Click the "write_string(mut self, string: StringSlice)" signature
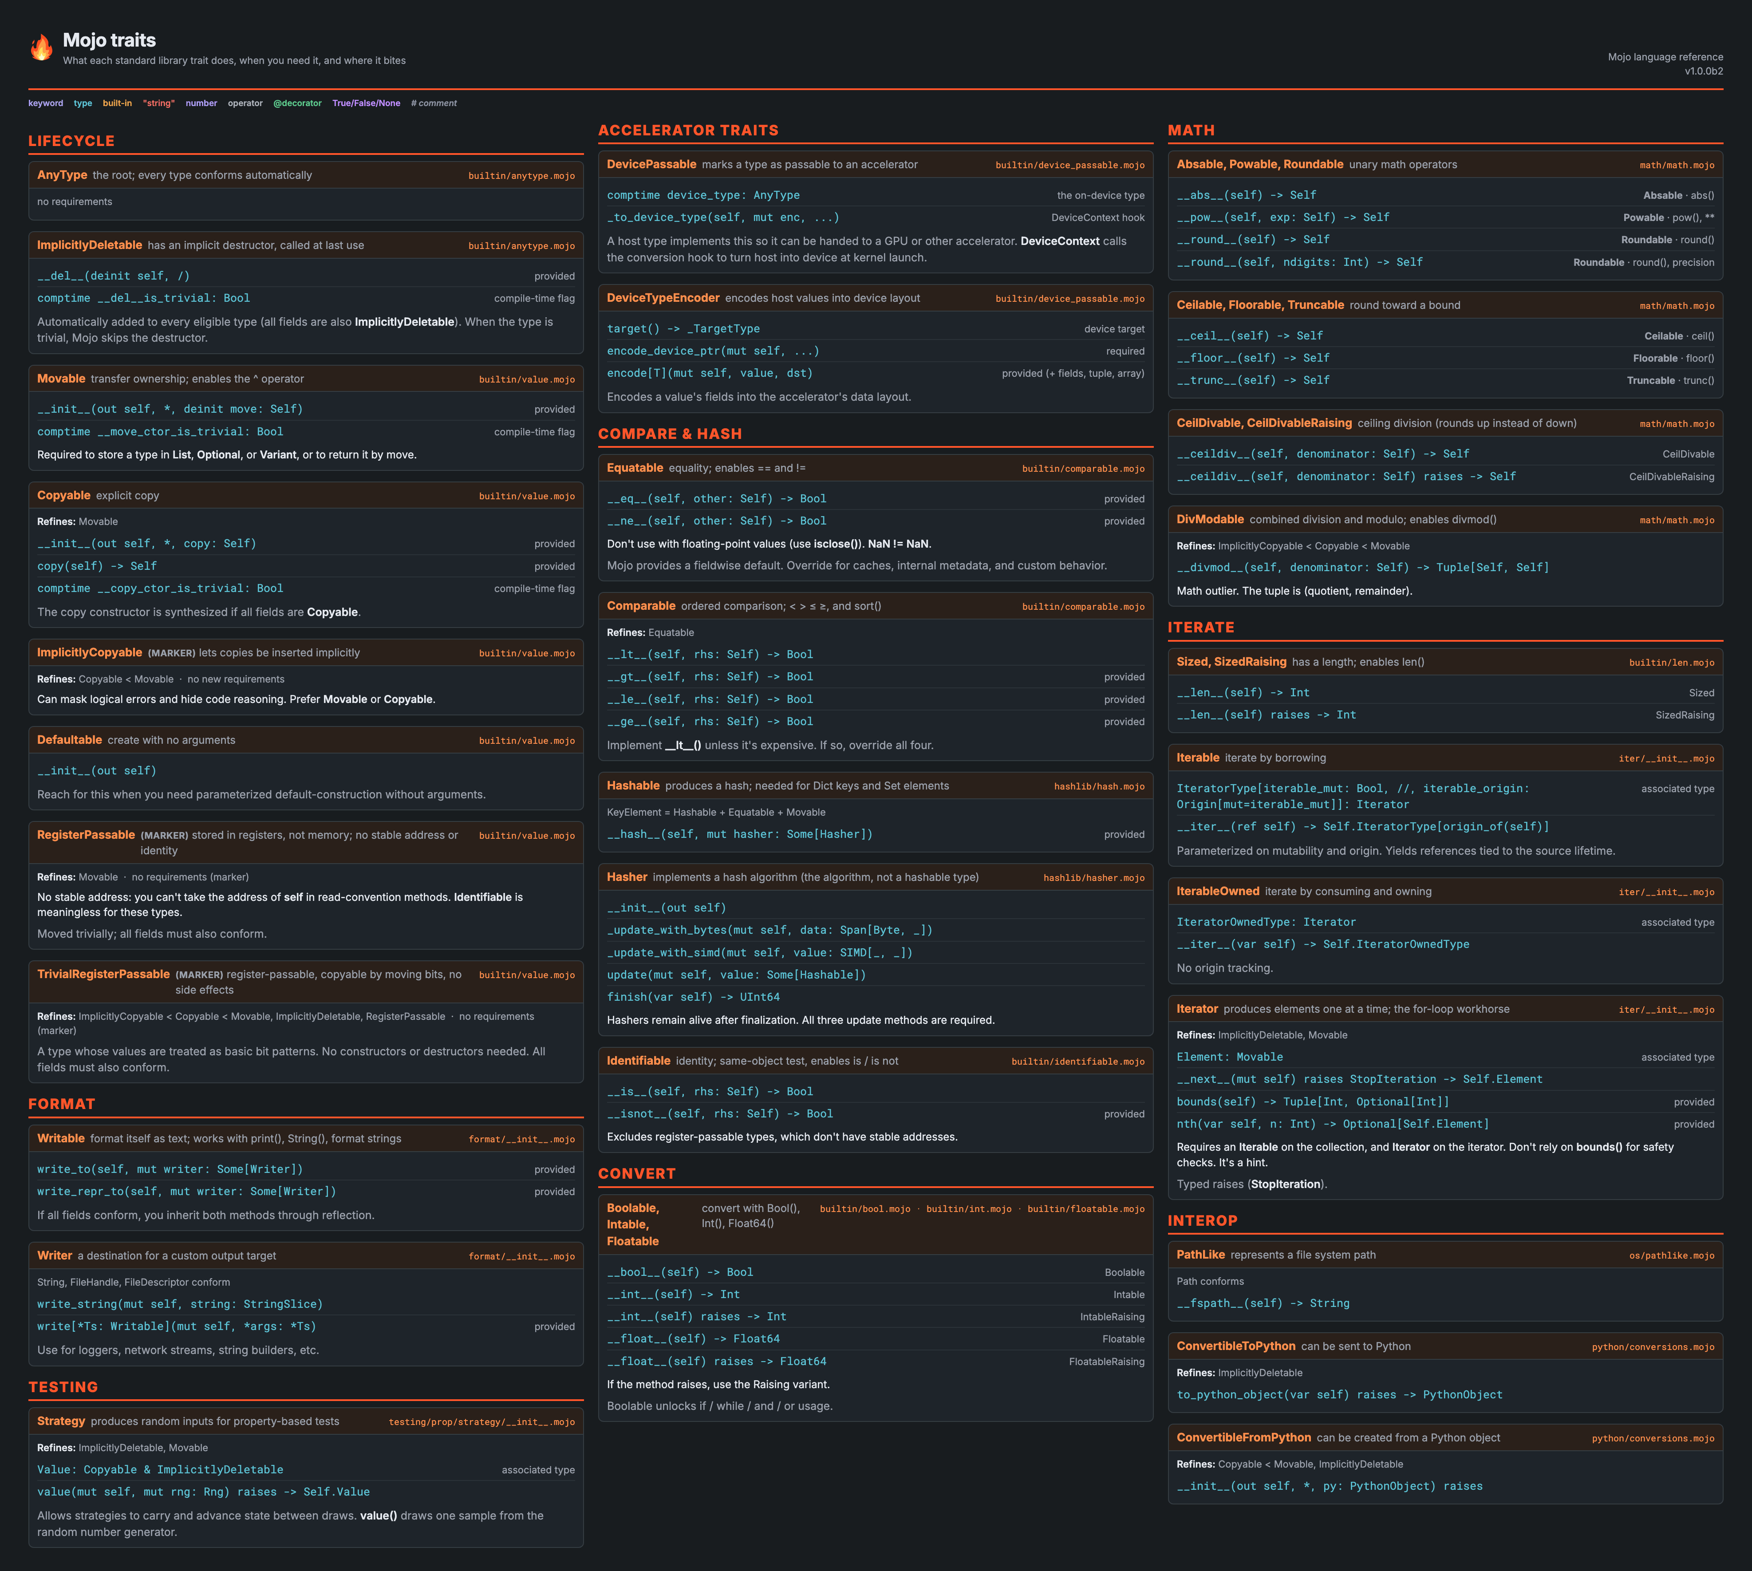The image size is (1752, 1571). pos(180,1304)
